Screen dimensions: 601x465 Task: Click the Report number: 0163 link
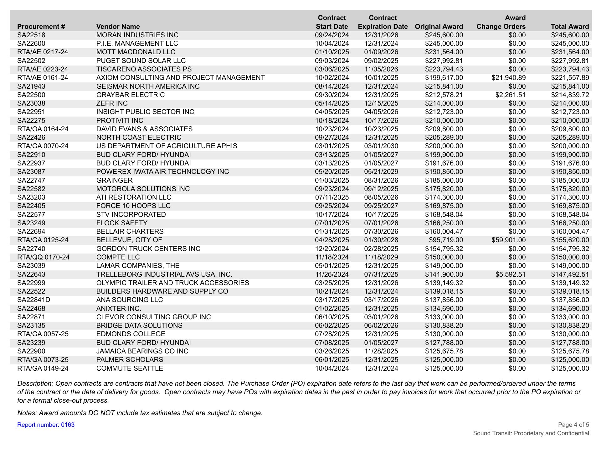point(46,425)
